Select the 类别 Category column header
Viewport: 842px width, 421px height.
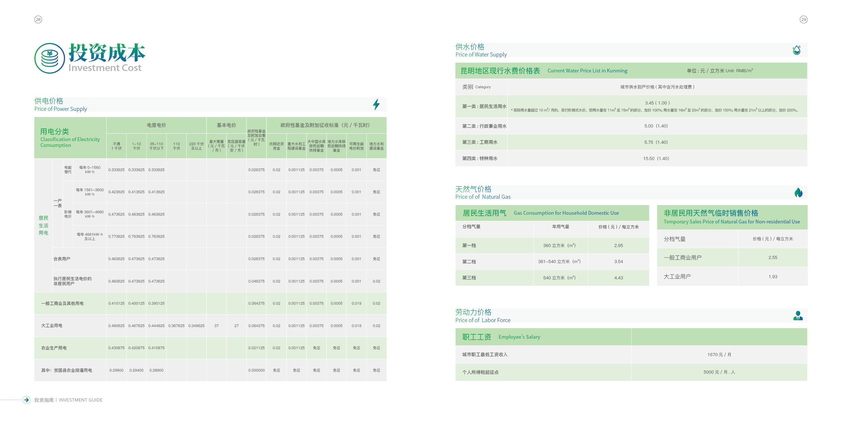click(x=476, y=87)
